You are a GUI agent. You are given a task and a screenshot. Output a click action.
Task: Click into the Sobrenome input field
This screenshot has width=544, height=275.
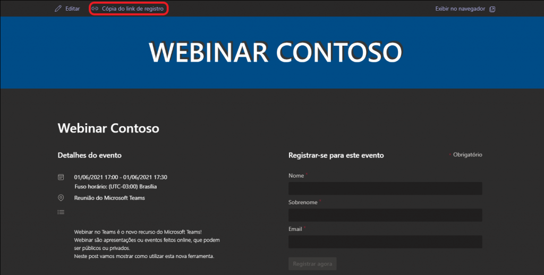385,215
